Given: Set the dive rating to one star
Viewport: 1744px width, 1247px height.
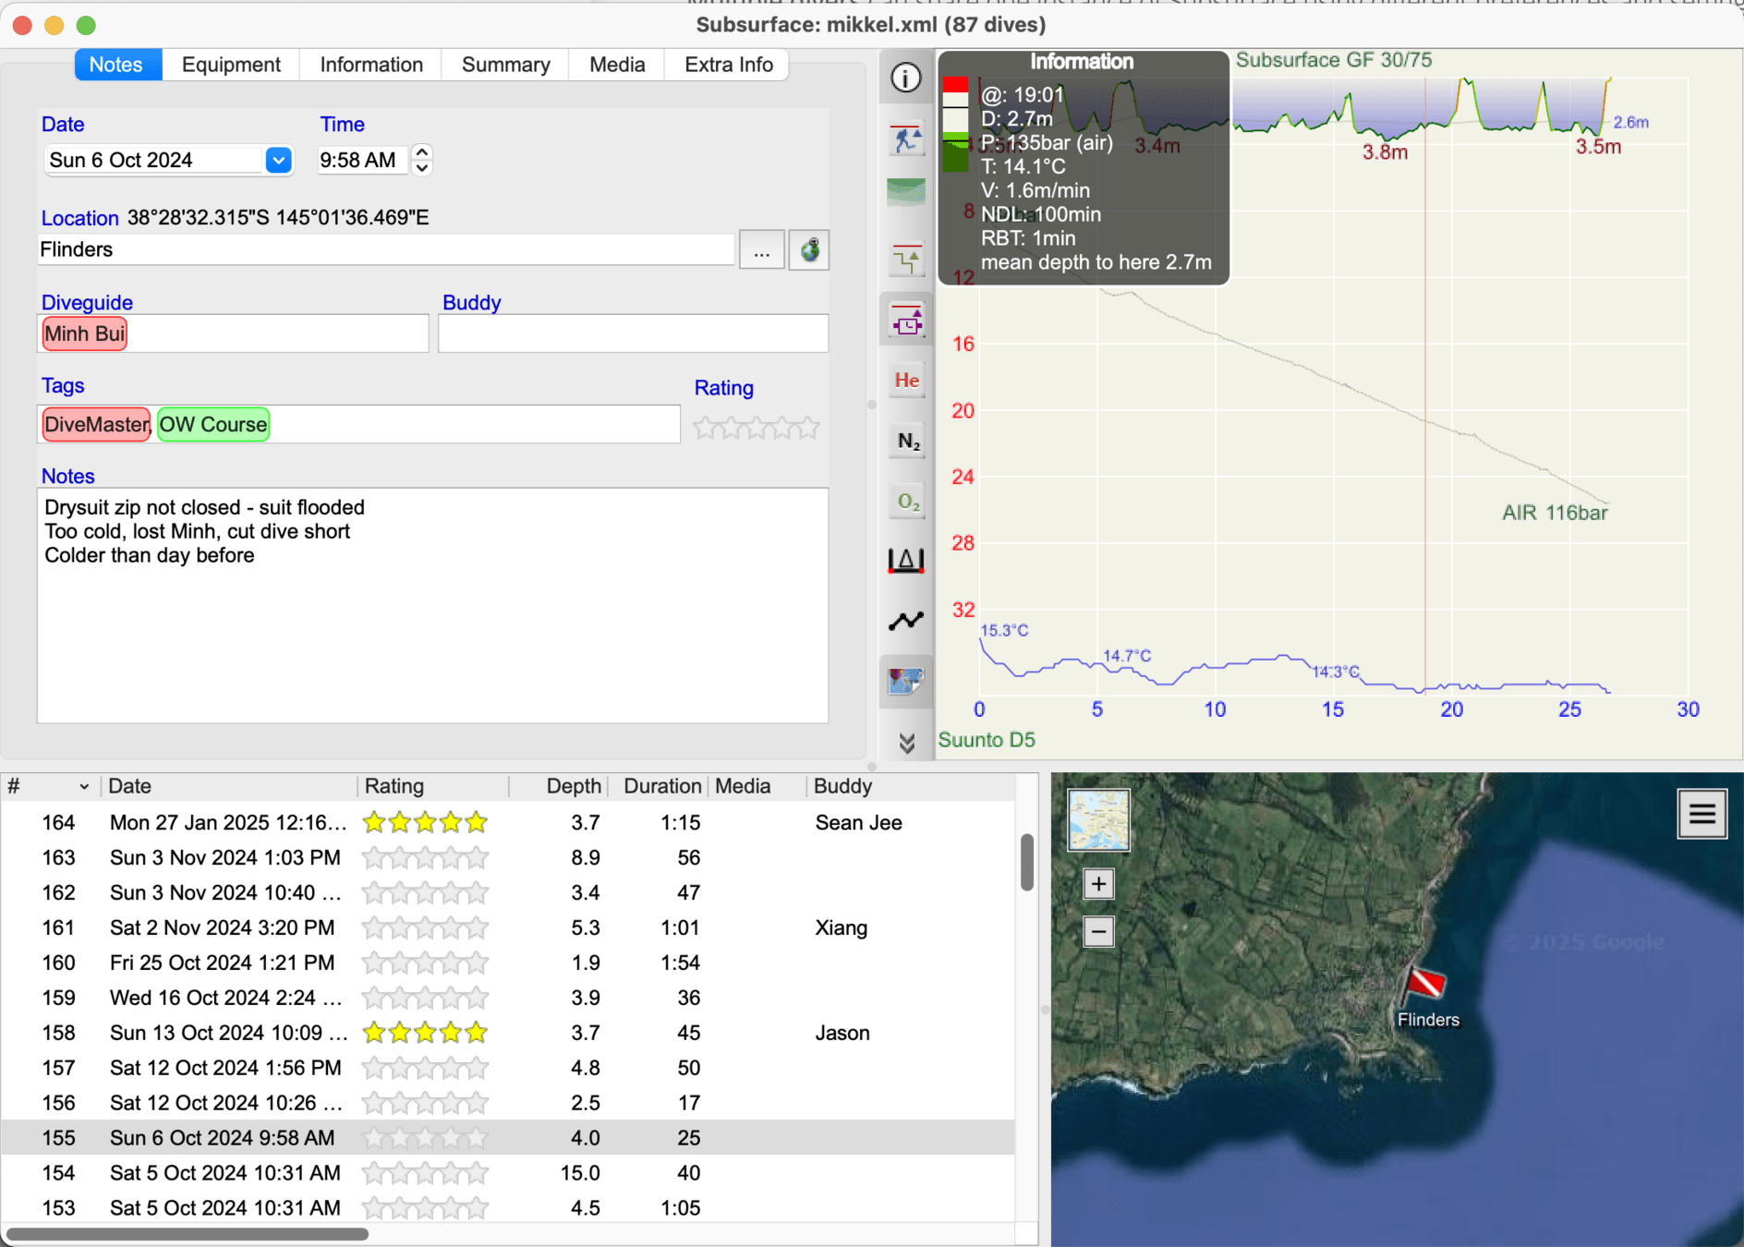Looking at the screenshot, I should [705, 428].
